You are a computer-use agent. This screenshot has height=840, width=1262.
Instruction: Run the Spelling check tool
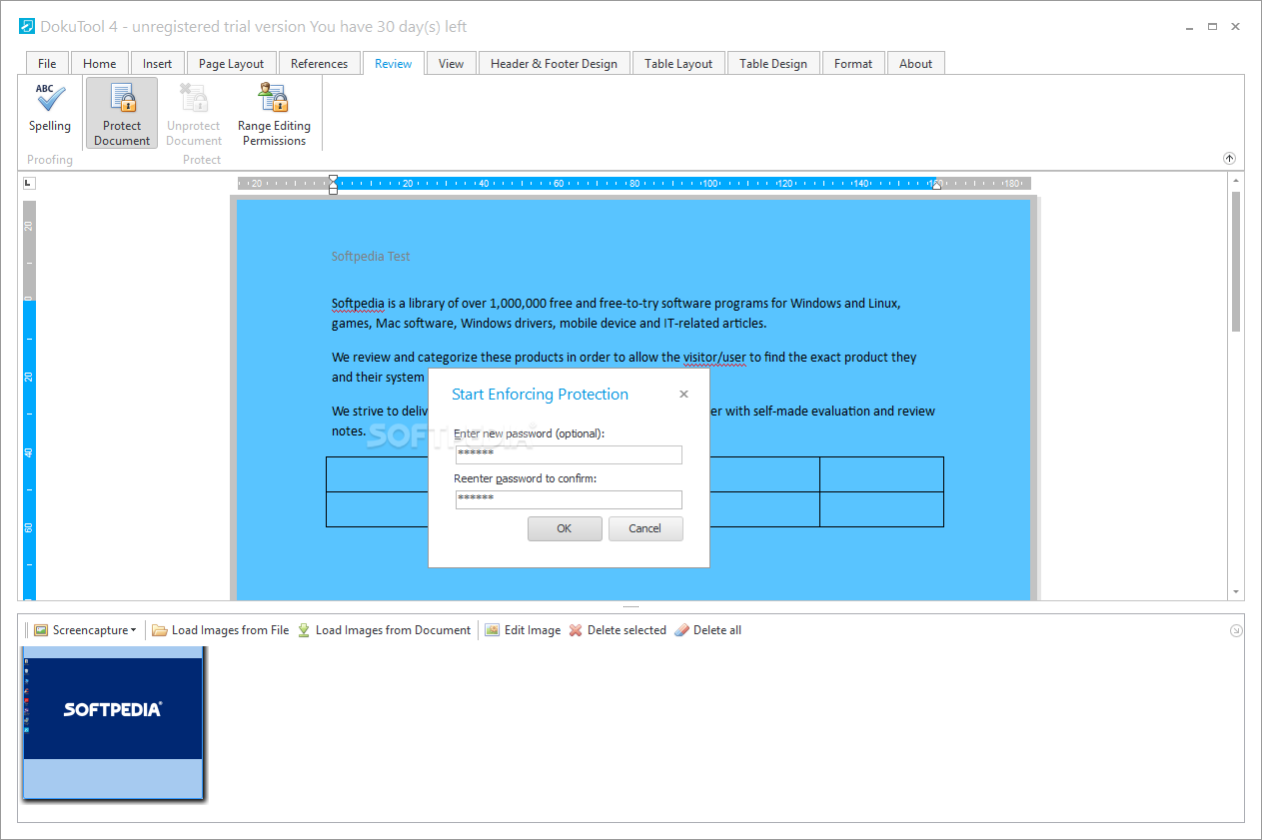pos(49,108)
